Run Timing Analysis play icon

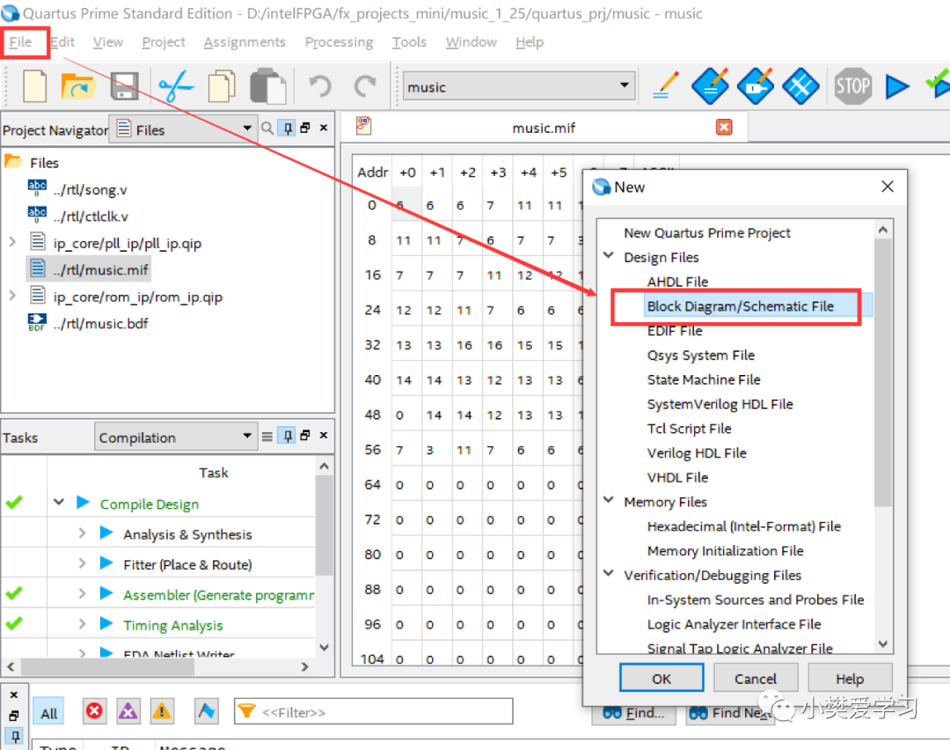click(106, 624)
